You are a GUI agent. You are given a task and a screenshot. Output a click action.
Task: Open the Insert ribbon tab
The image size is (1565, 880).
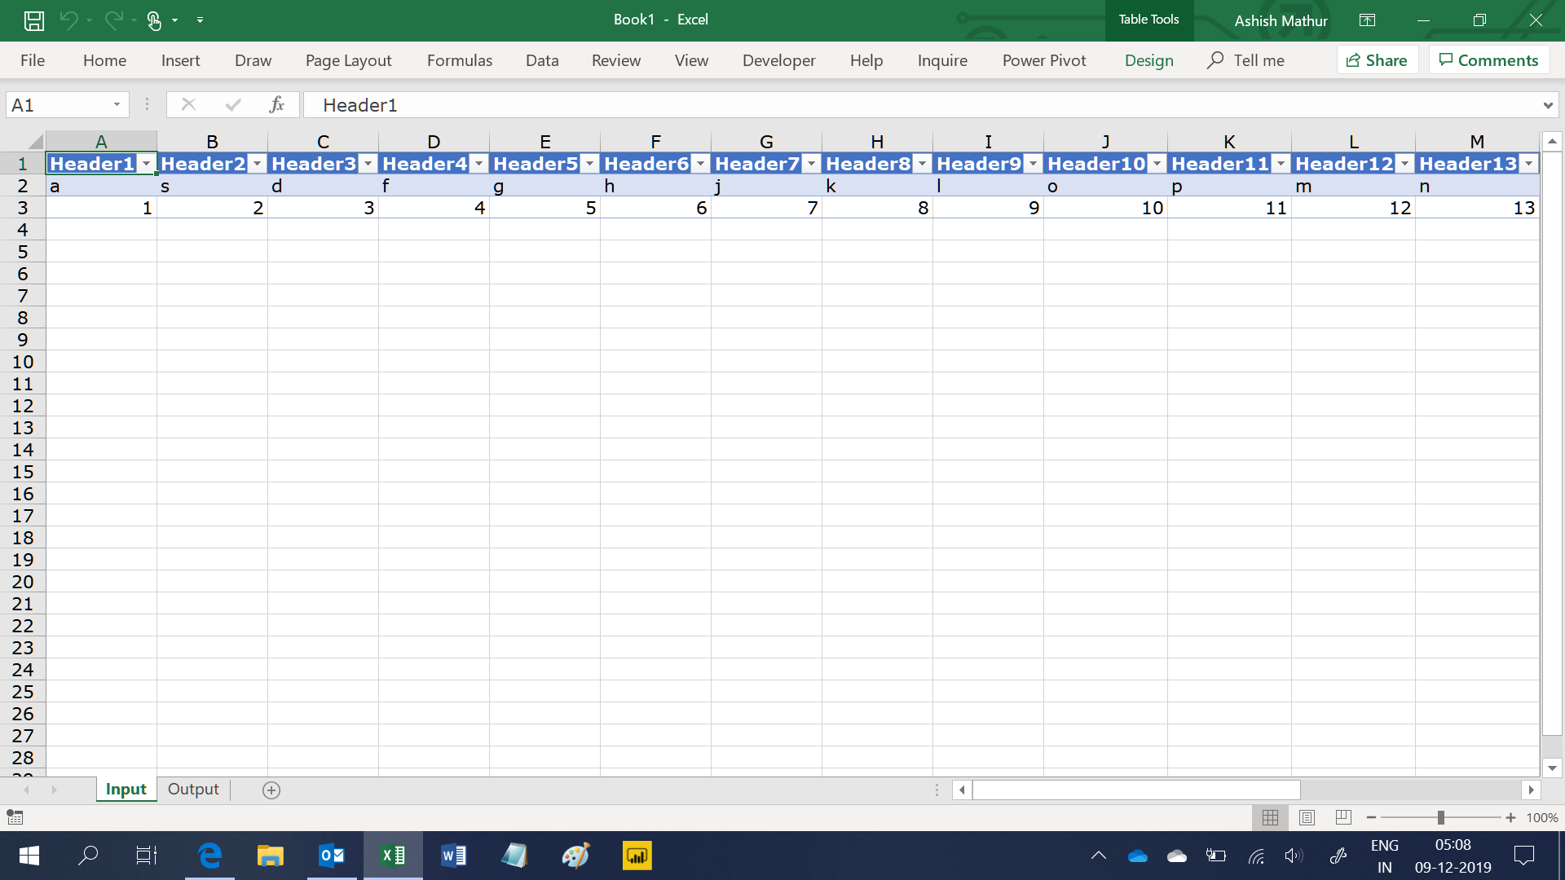click(x=180, y=60)
